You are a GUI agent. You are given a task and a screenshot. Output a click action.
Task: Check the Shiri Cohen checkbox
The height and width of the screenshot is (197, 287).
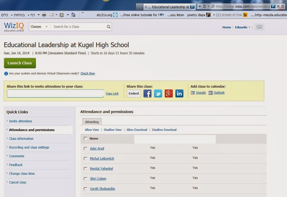(x=86, y=178)
